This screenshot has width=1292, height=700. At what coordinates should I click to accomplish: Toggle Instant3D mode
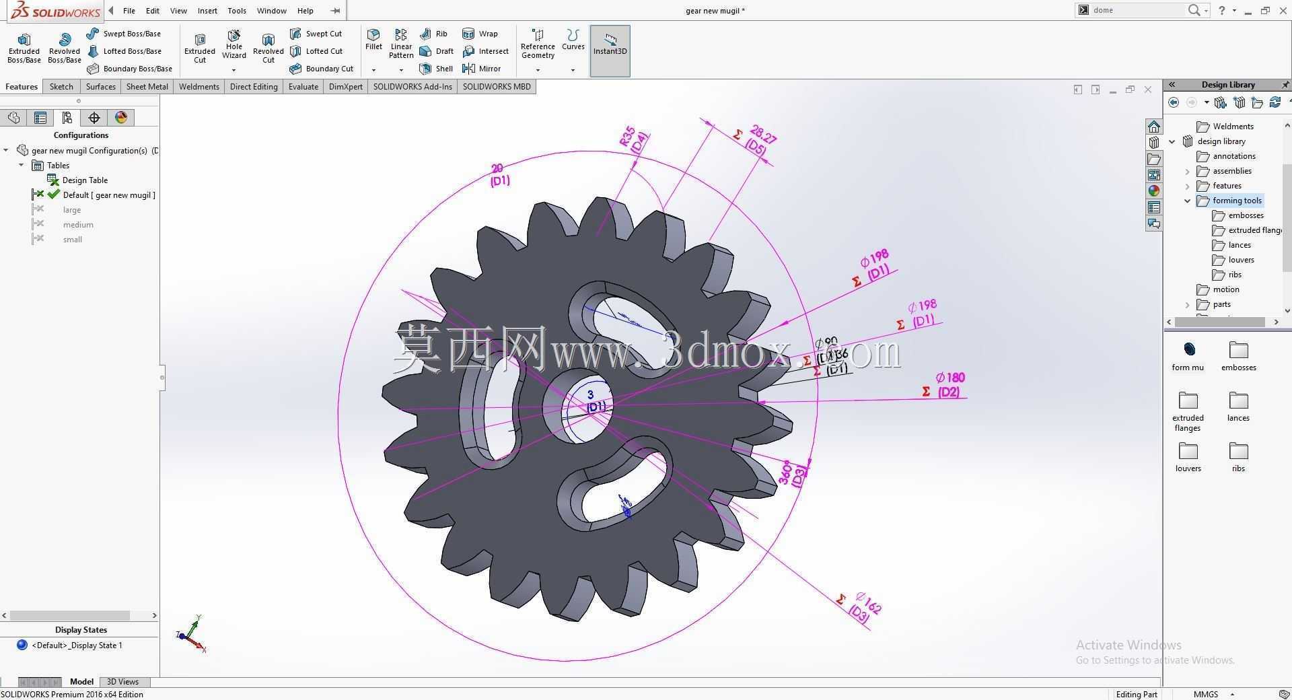coord(610,50)
